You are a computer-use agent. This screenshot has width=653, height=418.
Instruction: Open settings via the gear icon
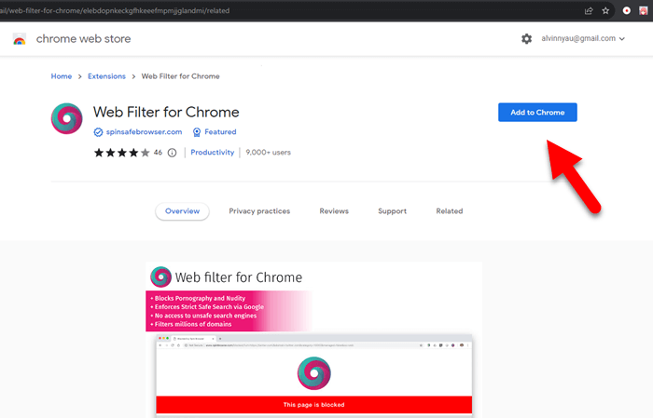click(x=526, y=39)
